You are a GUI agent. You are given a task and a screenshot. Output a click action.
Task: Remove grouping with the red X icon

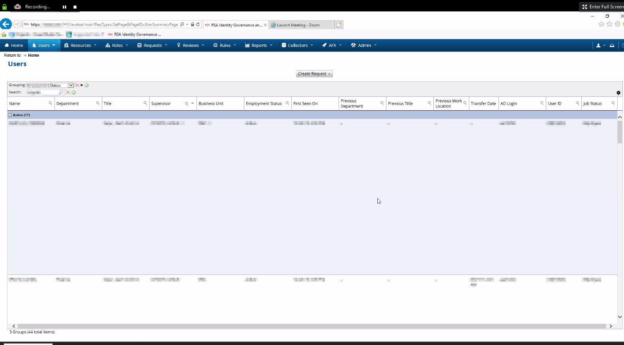click(77, 85)
